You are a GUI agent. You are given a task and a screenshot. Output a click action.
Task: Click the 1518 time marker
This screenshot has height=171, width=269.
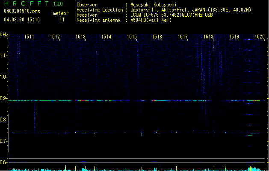point(208,37)
